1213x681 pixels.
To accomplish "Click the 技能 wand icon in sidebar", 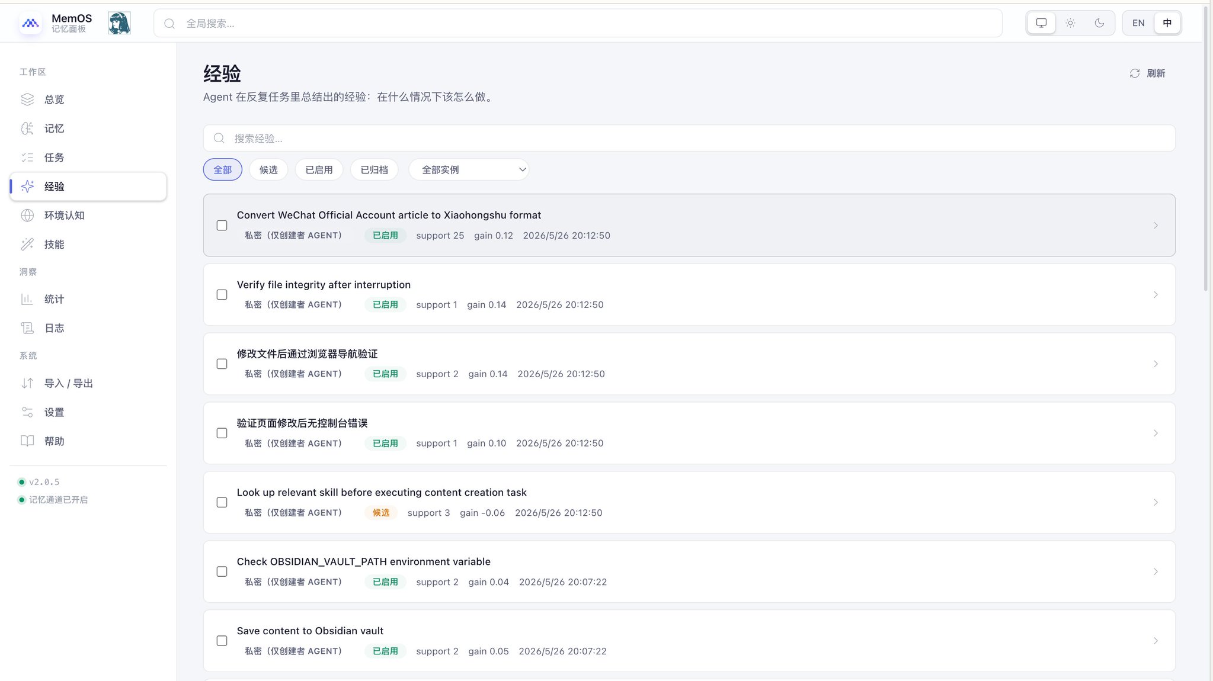I will point(27,245).
